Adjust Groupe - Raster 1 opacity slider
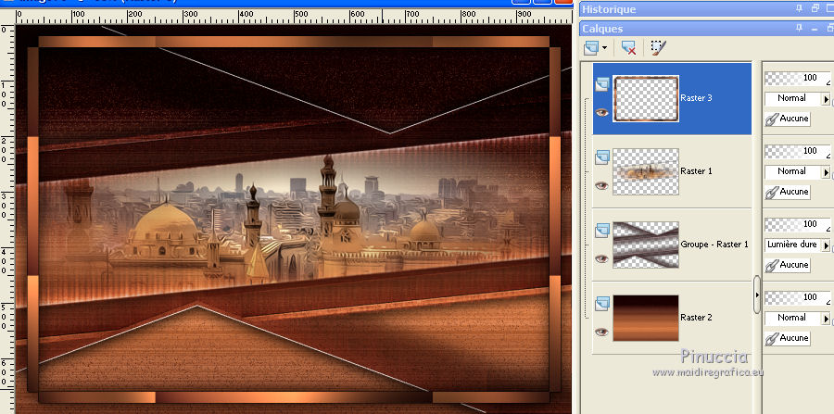 coord(797,224)
